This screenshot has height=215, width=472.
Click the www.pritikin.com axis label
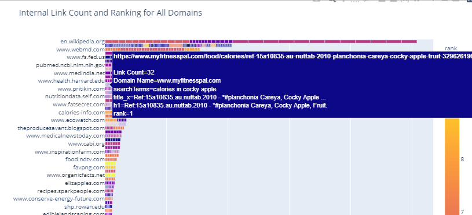tap(81, 88)
